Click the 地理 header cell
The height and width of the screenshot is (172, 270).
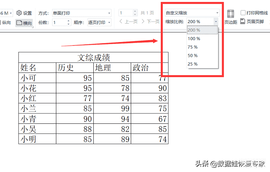tap(112, 67)
